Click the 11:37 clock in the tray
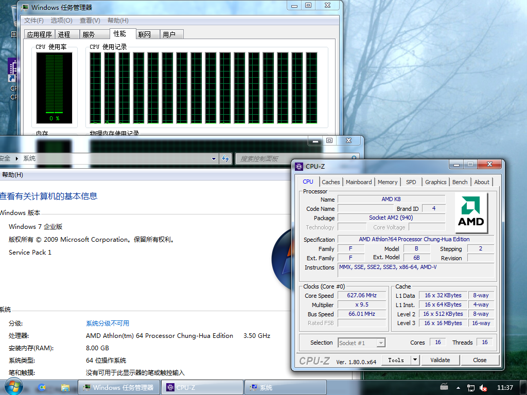The width and height of the screenshot is (527, 395). click(x=505, y=388)
